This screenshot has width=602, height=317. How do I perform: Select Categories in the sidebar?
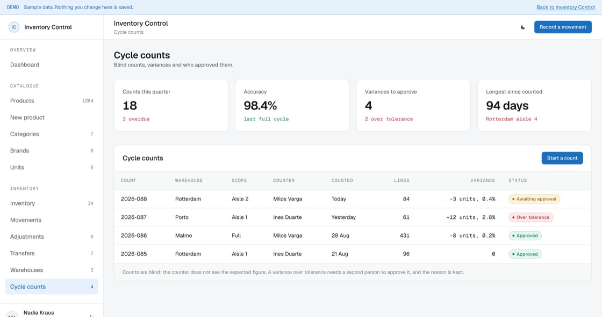pyautogui.click(x=52, y=134)
